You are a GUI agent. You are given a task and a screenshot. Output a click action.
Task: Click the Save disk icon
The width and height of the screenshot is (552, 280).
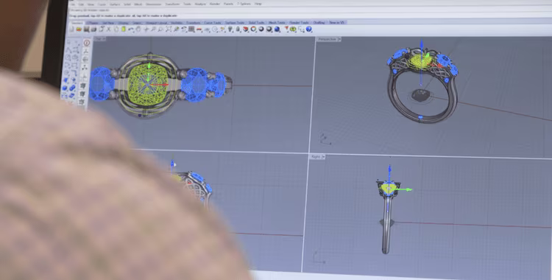86,29
